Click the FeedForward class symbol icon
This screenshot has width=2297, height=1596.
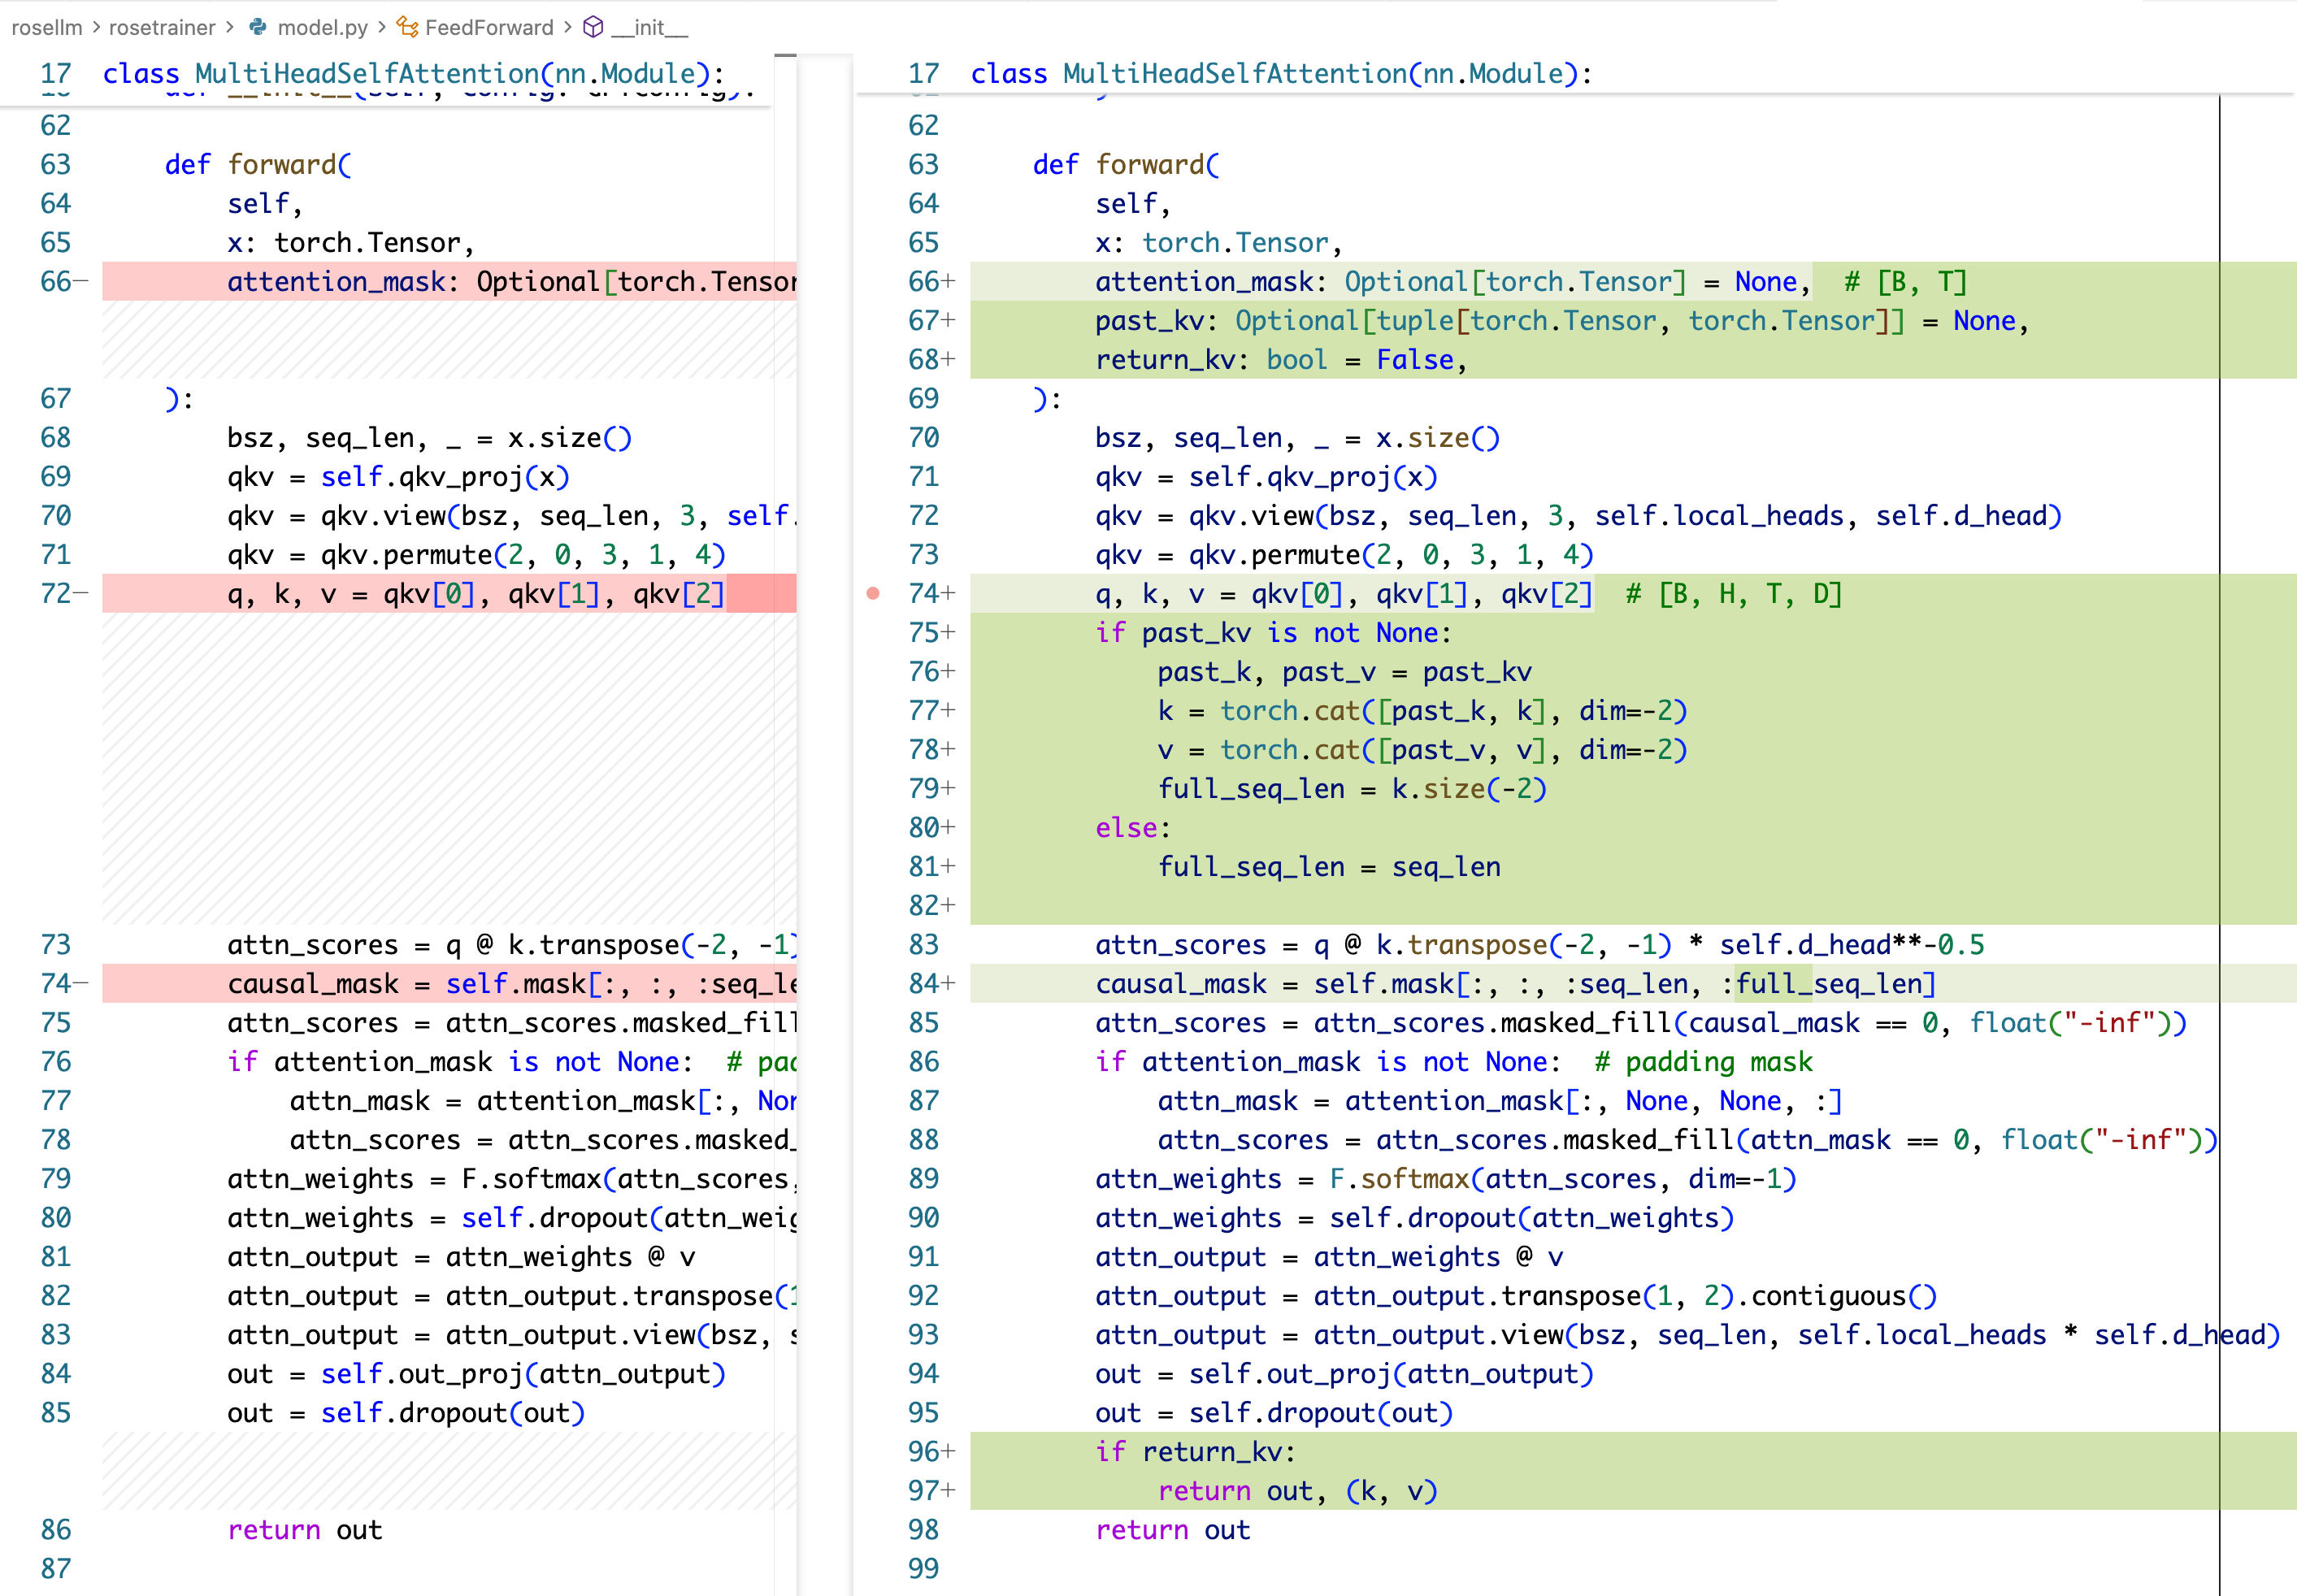pyautogui.click(x=407, y=27)
